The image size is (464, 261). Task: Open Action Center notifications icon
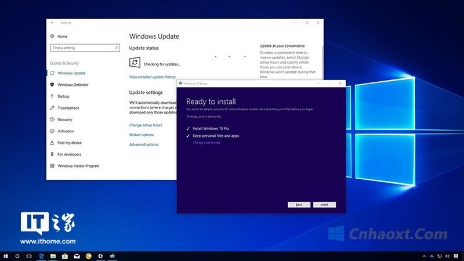pyautogui.click(x=456, y=256)
